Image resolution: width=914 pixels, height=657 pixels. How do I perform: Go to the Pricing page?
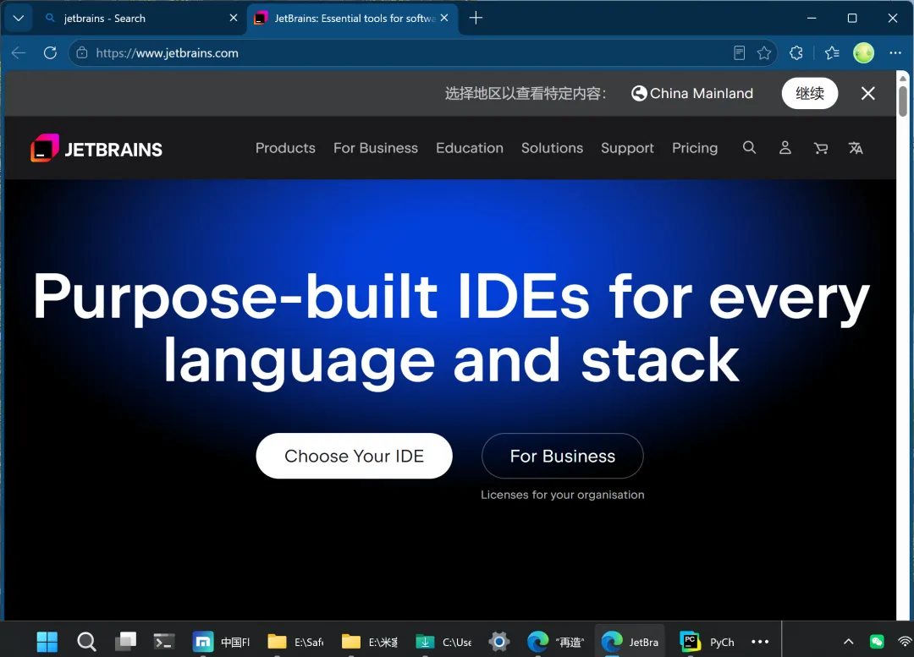tap(695, 148)
